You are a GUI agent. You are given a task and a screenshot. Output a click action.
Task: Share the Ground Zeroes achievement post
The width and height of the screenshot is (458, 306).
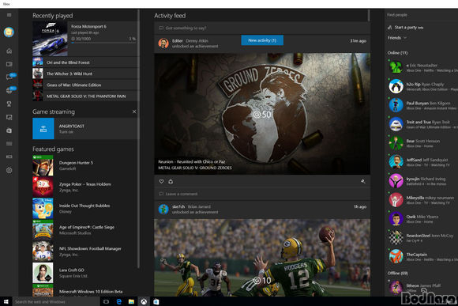pyautogui.click(x=171, y=182)
